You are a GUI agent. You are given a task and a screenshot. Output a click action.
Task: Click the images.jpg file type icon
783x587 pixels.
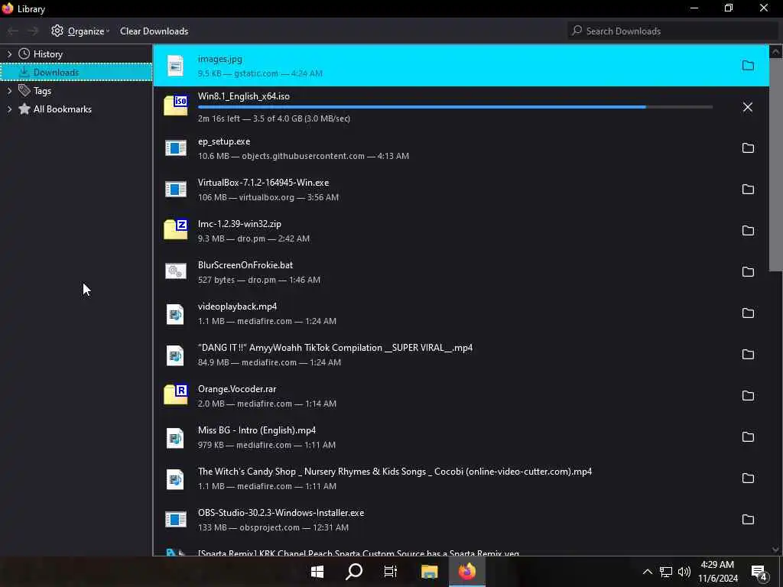tap(175, 66)
